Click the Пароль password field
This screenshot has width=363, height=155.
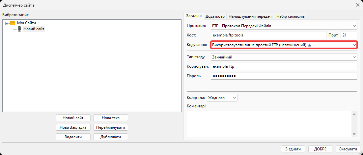[284, 76]
